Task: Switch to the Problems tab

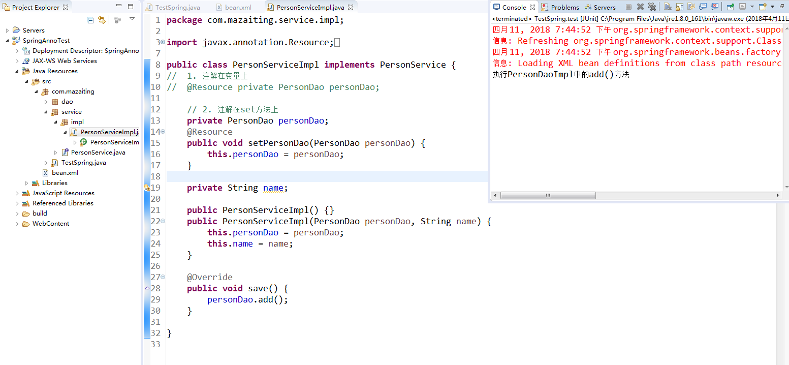Action: pyautogui.click(x=560, y=7)
